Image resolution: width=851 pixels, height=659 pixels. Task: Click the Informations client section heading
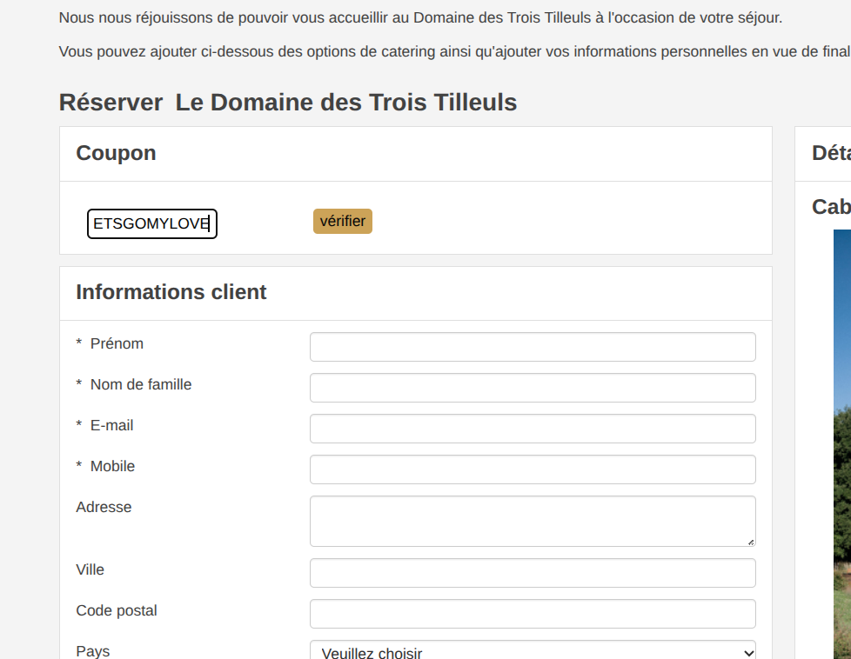[171, 293]
